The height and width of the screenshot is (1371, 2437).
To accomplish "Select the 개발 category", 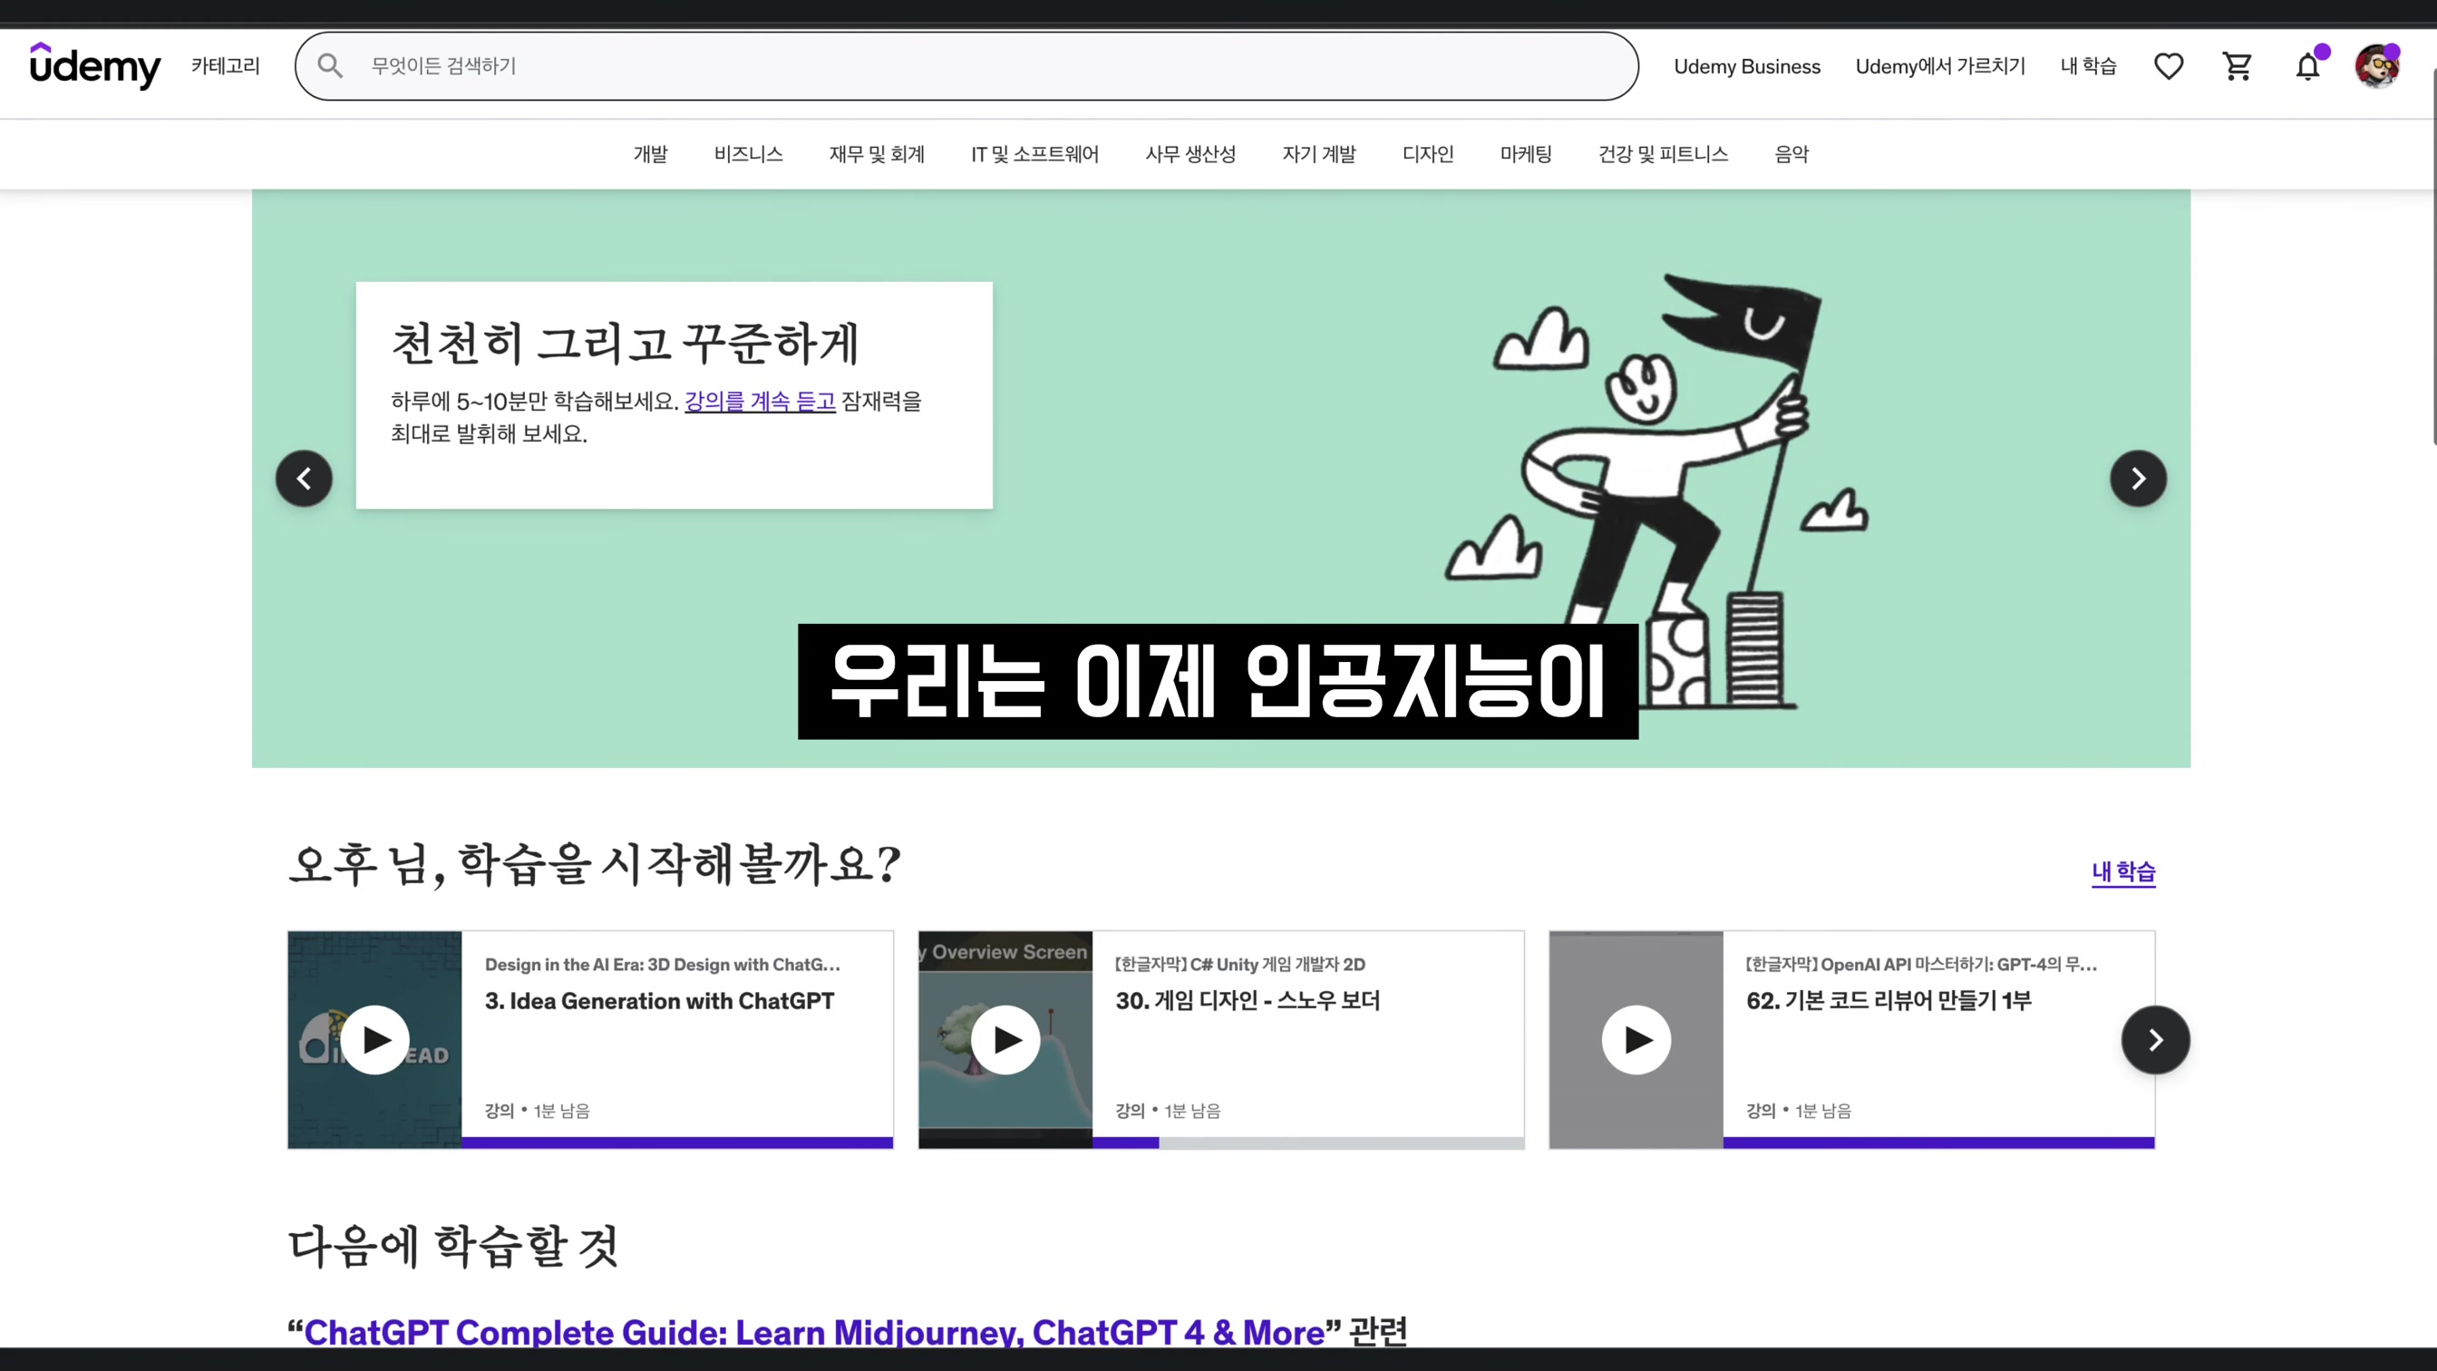I will pyautogui.click(x=650, y=154).
